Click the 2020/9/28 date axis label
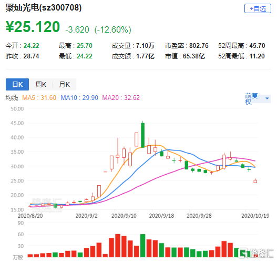The image size is (277, 262). pos(199,216)
